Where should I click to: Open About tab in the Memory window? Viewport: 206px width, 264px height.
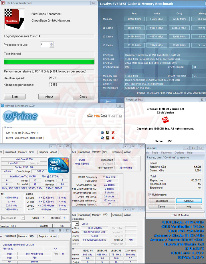pyautogui.click(x=127, y=152)
